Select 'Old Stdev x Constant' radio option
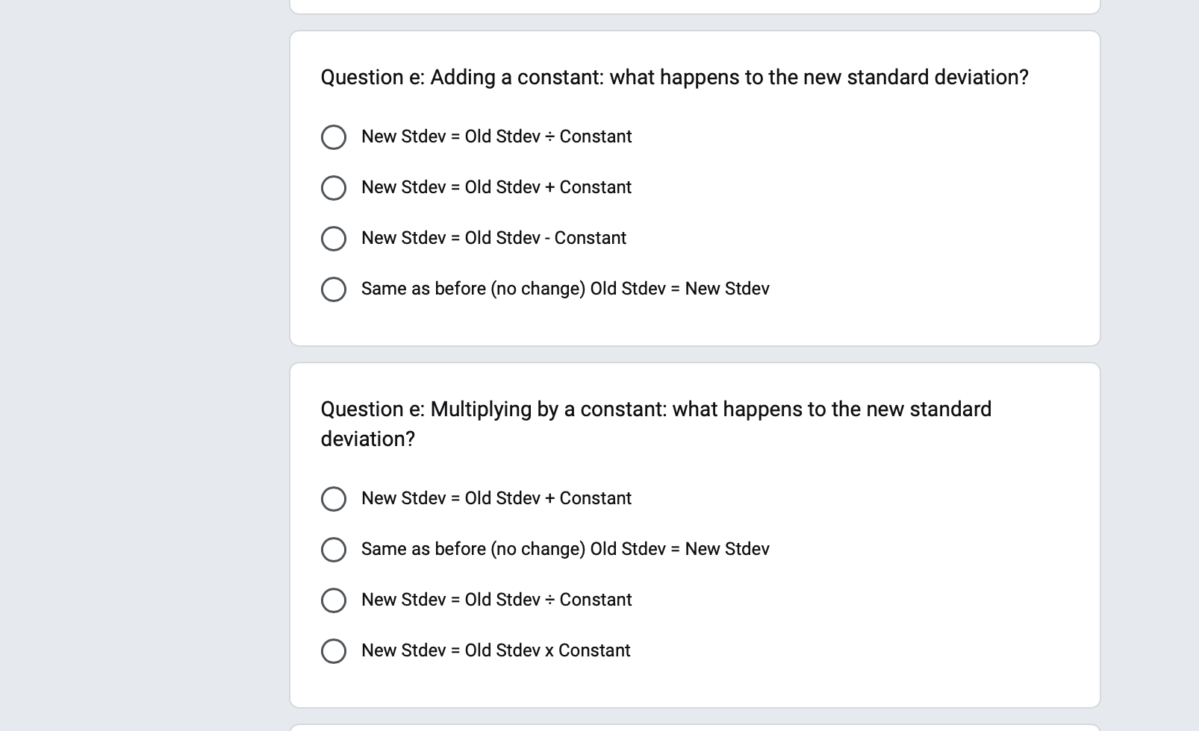 [334, 651]
